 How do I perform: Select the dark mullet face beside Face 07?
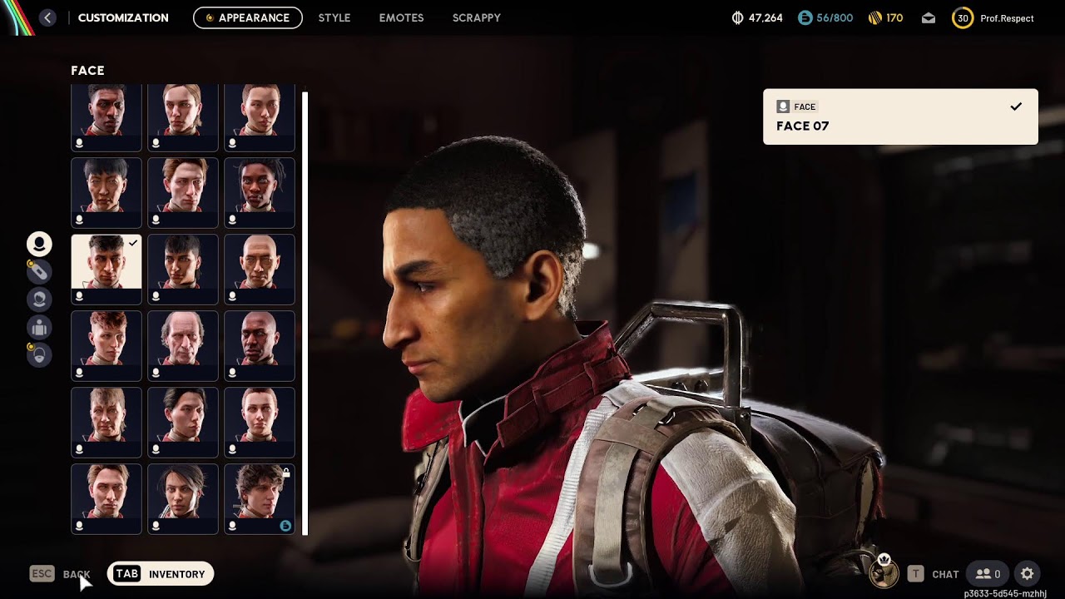[x=183, y=270]
